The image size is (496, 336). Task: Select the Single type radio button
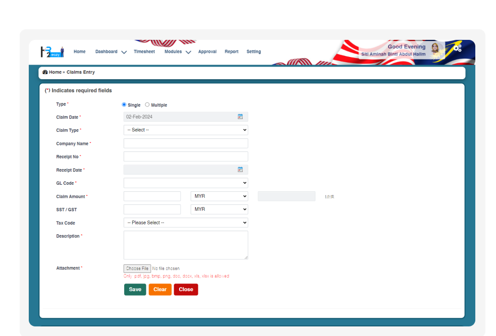coord(124,104)
